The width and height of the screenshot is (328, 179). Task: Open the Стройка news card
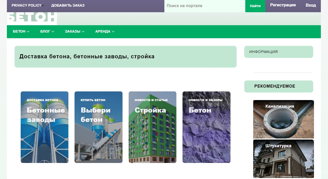[152, 127]
